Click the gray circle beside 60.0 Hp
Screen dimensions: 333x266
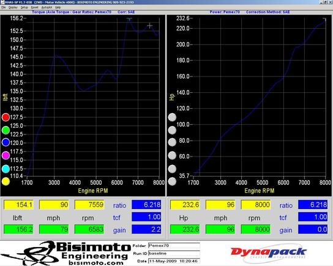[x=172, y=155]
